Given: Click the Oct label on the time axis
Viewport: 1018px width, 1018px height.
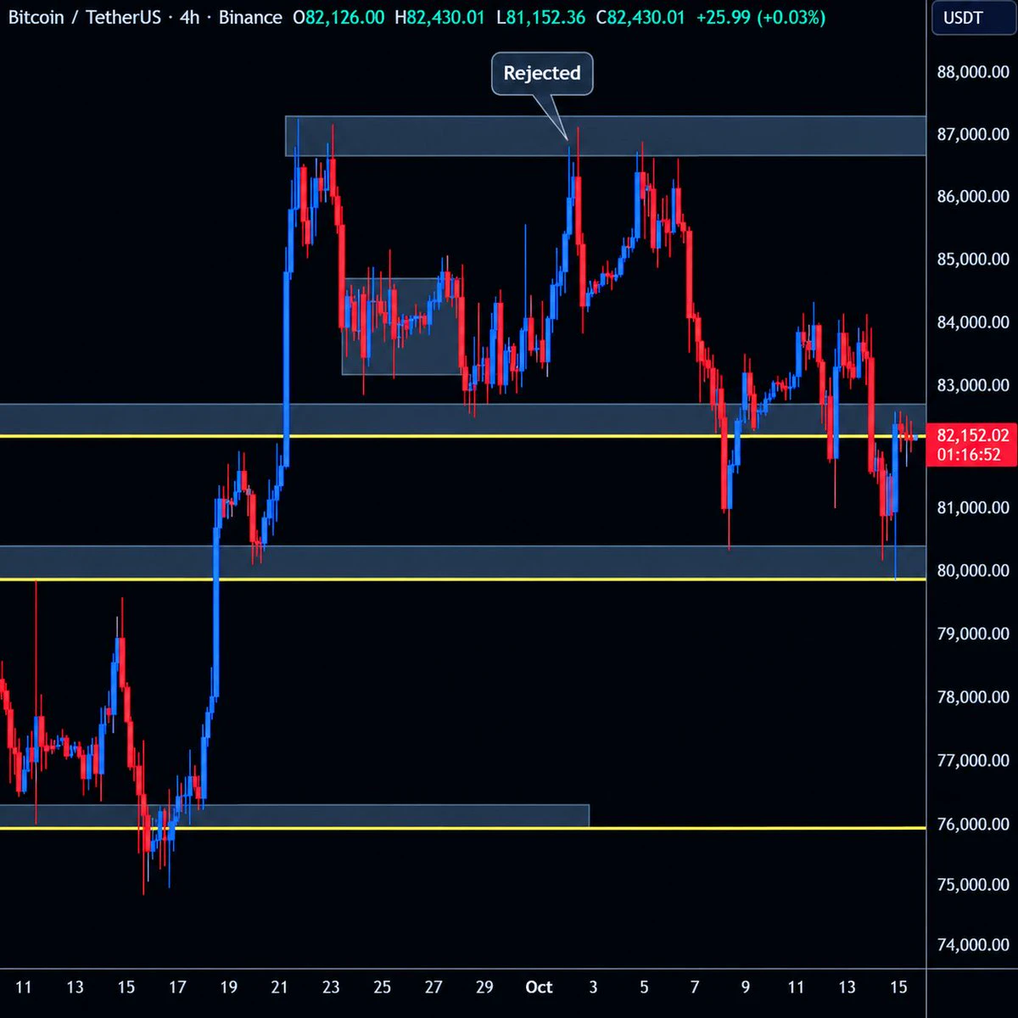Looking at the screenshot, I should pyautogui.click(x=539, y=987).
